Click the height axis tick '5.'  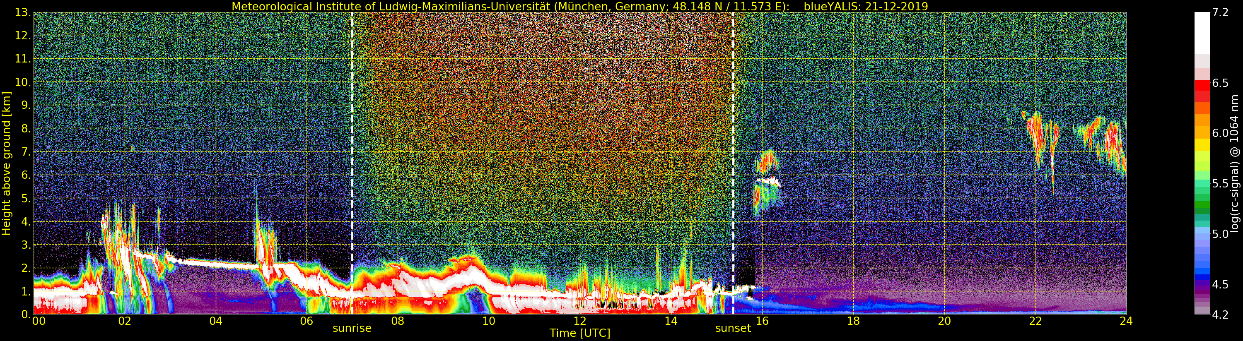pos(26,198)
